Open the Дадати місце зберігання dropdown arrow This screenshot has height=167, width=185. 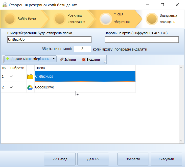54,59
